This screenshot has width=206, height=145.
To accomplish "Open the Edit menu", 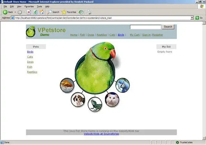I will [12, 6].
